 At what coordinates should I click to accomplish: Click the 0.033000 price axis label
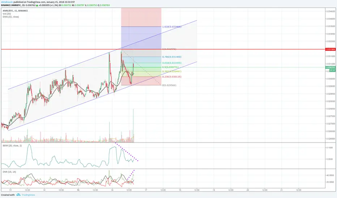pos(331,34)
